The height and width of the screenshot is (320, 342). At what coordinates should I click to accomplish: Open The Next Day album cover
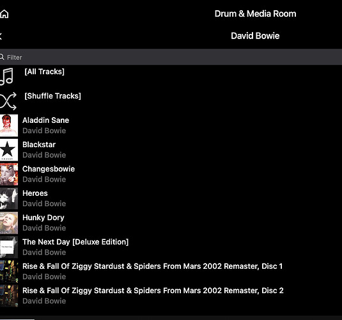click(x=9, y=247)
